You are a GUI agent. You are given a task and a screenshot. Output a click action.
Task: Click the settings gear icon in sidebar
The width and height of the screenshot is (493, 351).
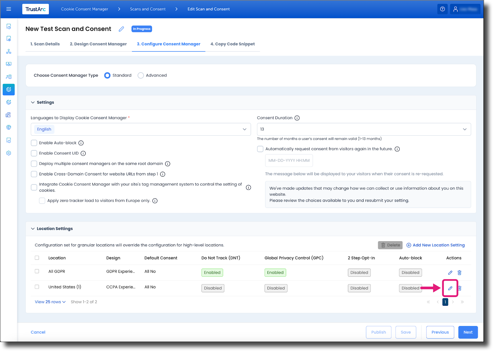point(9,153)
